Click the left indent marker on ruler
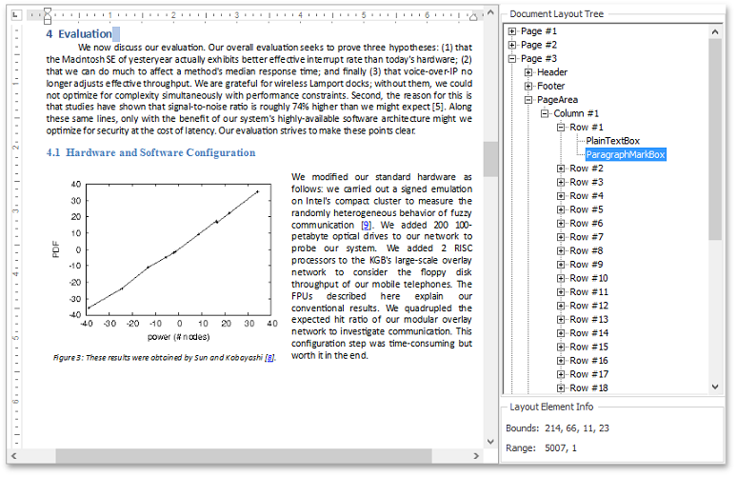Image resolution: width=737 pixels, height=477 pixels. pos(48,15)
